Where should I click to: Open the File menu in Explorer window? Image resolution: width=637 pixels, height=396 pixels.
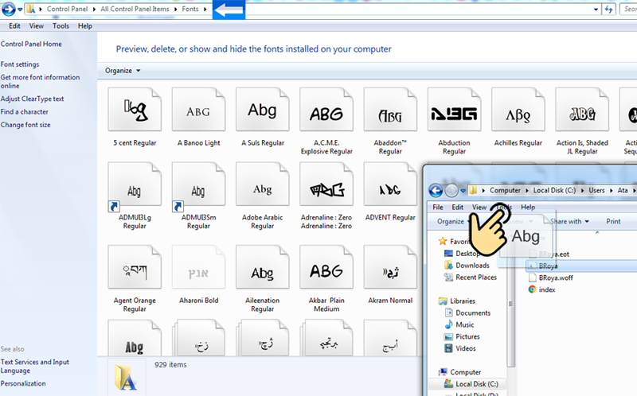coord(437,207)
